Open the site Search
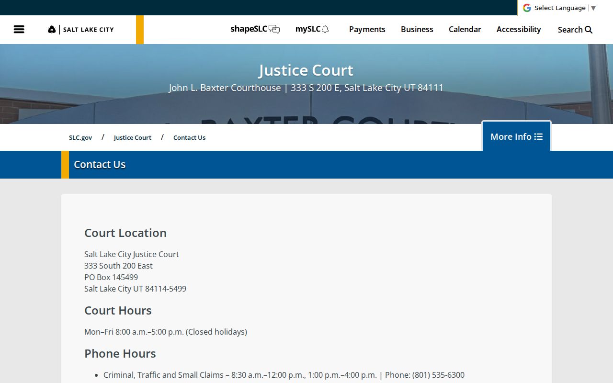The width and height of the screenshot is (613, 383). (x=575, y=30)
